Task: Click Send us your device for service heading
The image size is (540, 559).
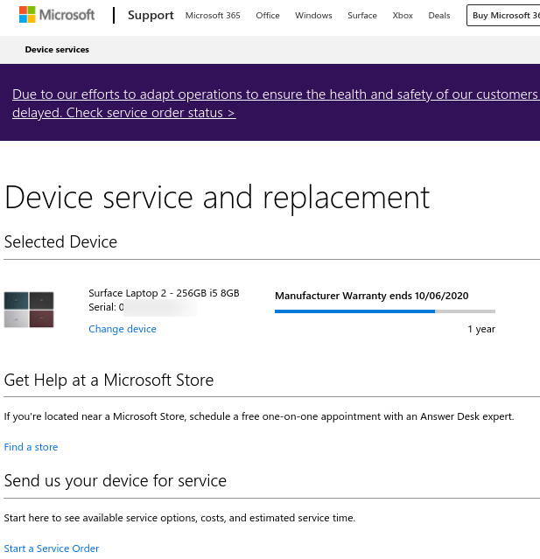Action: (116, 481)
